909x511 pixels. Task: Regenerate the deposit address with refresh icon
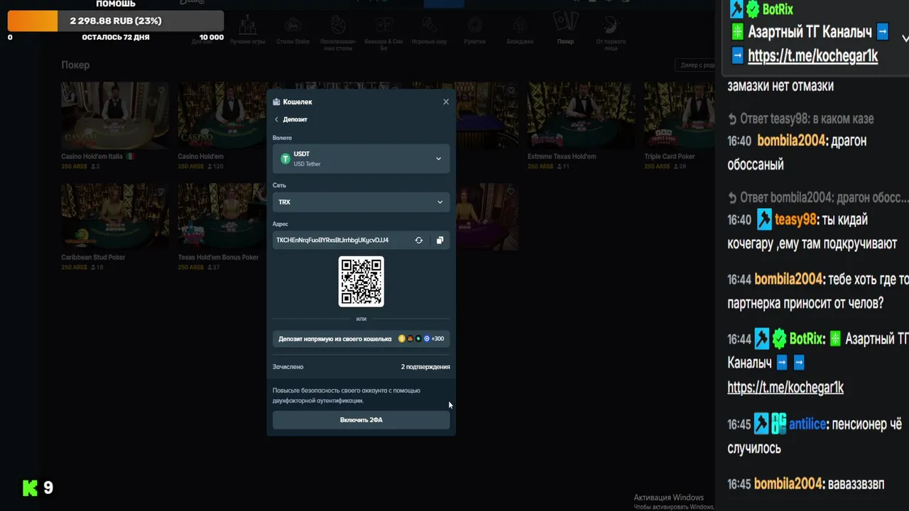tap(419, 240)
